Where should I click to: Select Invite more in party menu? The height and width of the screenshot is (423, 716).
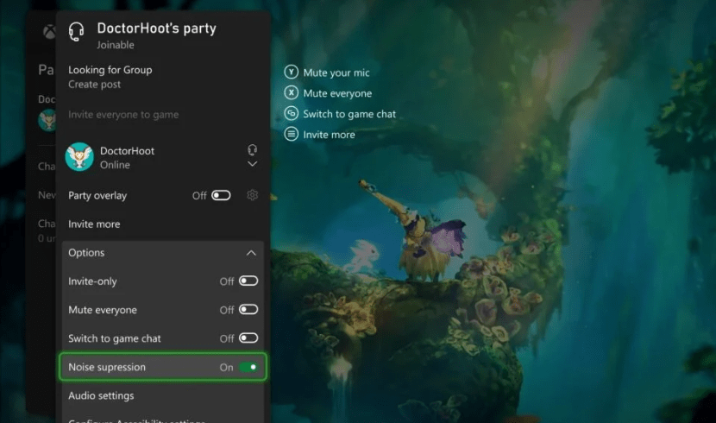[x=94, y=224]
